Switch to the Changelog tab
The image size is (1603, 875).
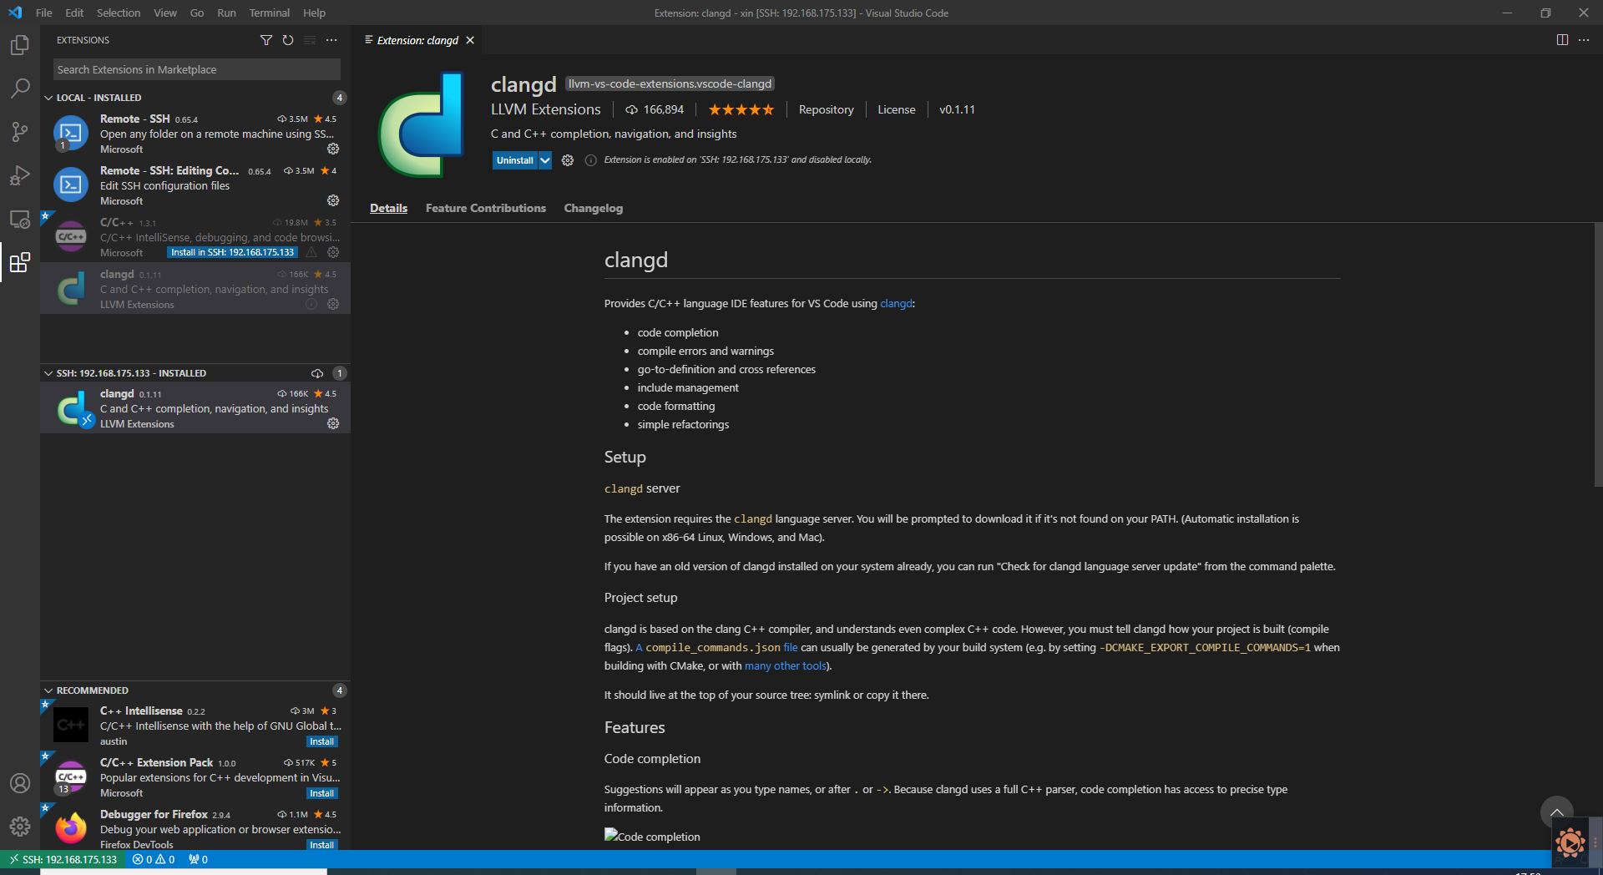click(594, 208)
